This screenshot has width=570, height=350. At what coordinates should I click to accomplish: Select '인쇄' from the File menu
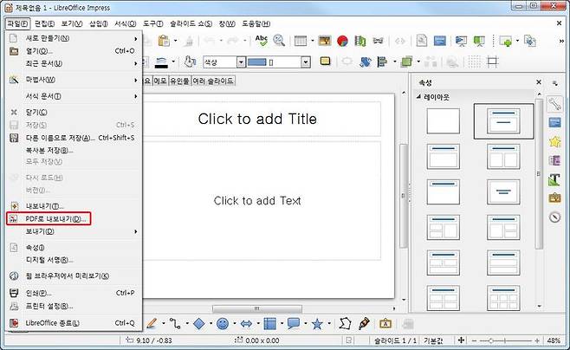39,293
